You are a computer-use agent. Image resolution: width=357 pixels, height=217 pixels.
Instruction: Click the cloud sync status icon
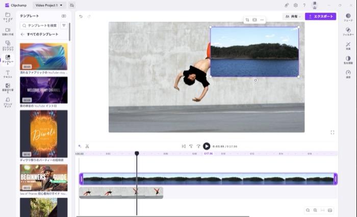(72, 5)
